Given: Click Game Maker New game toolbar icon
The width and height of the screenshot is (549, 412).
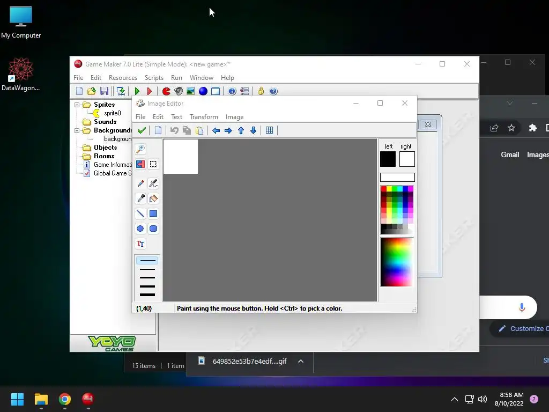Looking at the screenshot, I should click(79, 91).
